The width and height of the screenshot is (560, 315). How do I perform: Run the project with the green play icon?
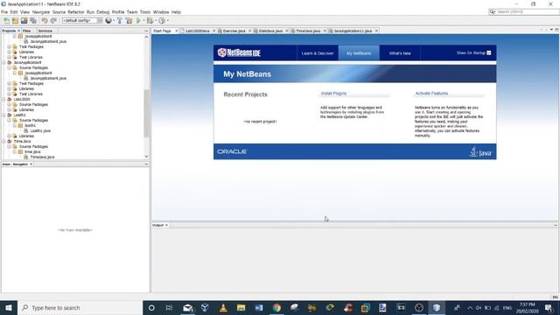click(138, 21)
